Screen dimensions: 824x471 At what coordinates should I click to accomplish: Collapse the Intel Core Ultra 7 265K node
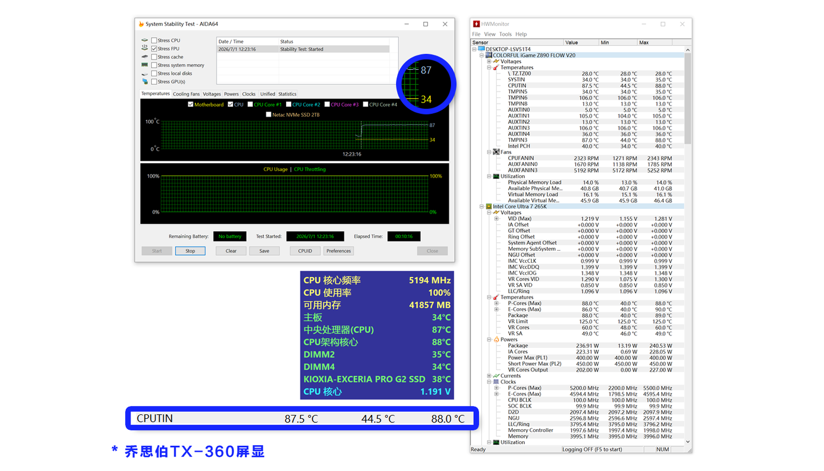tap(482, 206)
